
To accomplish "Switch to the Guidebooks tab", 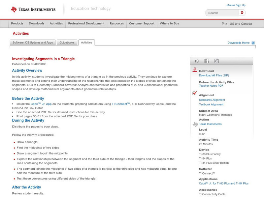I will 67,42.
